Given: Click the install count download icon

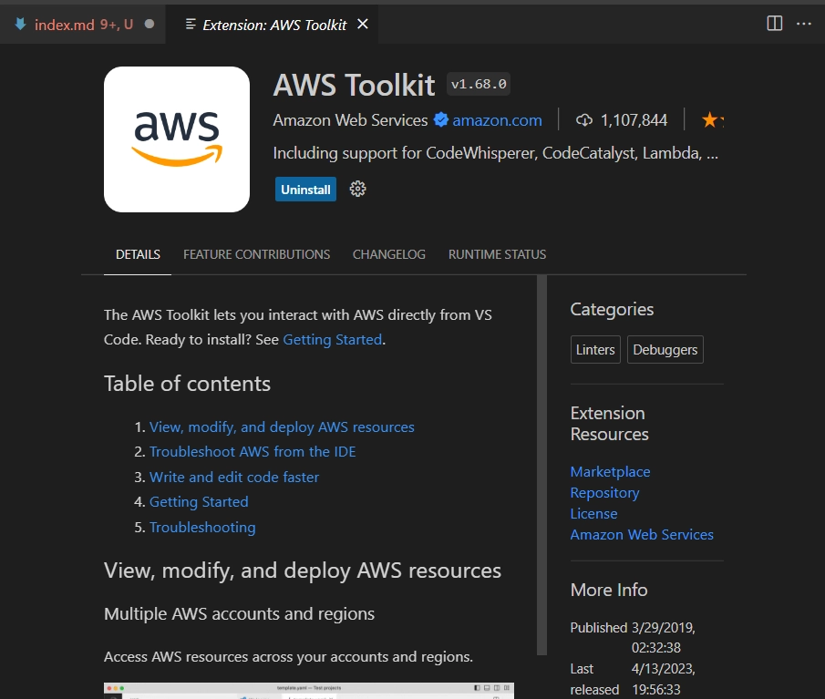Looking at the screenshot, I should pos(584,120).
